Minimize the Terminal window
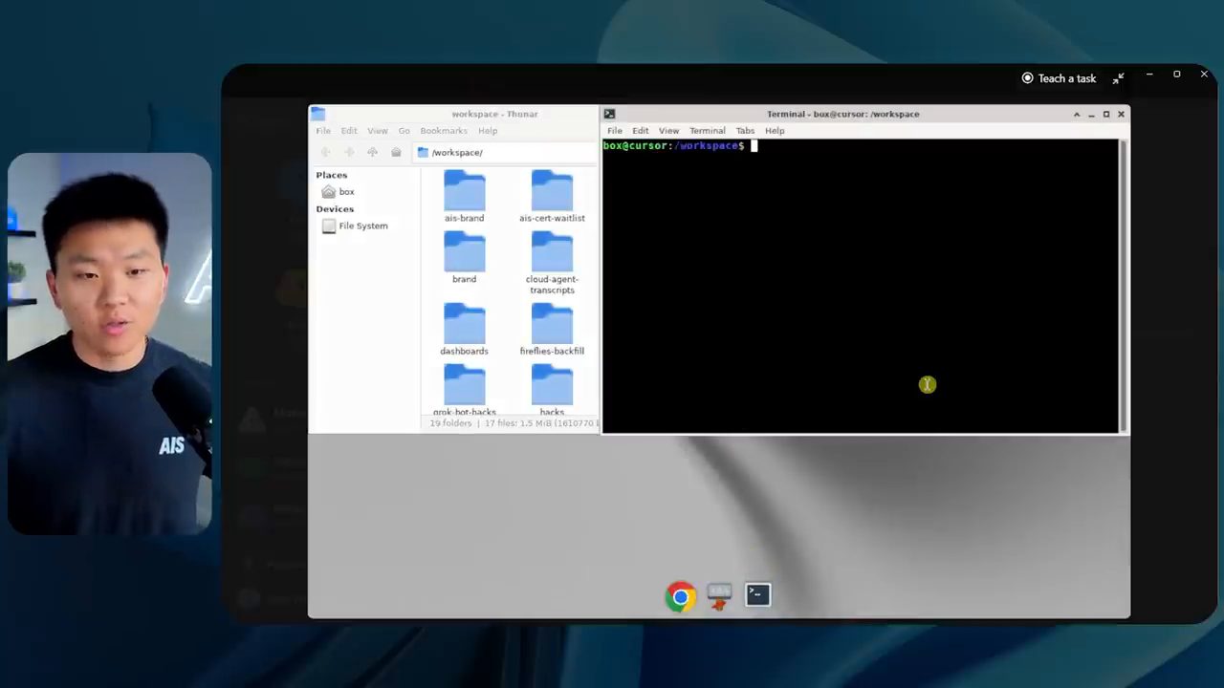 point(1091,114)
